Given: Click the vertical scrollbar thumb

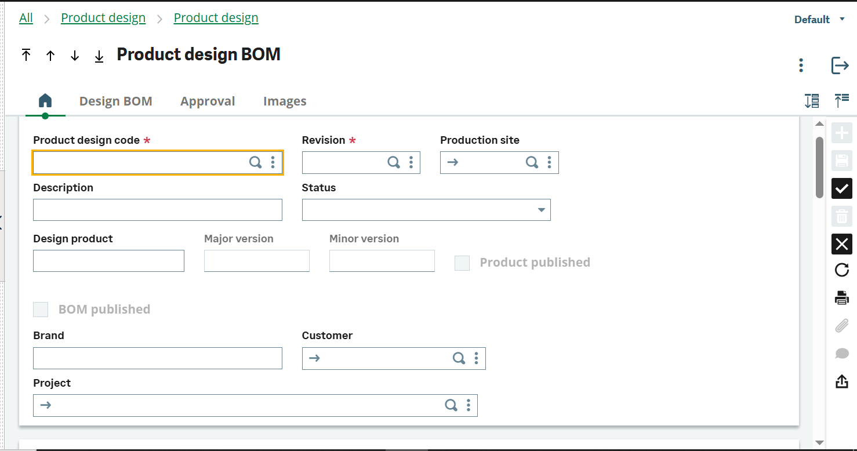Looking at the screenshot, I should point(819,168).
